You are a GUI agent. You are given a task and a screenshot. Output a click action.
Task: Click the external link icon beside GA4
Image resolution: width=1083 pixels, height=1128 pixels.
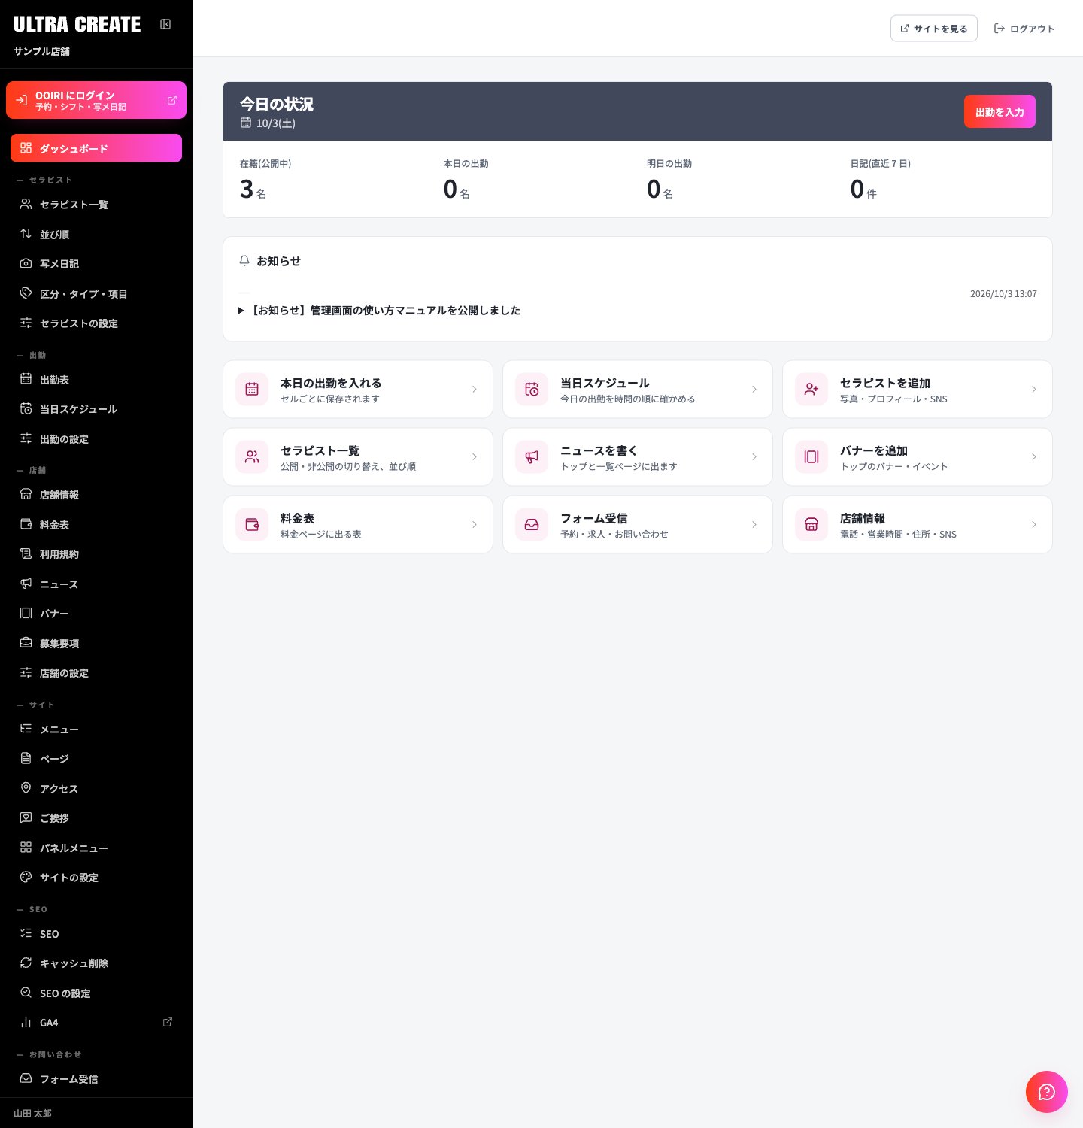tap(168, 1022)
